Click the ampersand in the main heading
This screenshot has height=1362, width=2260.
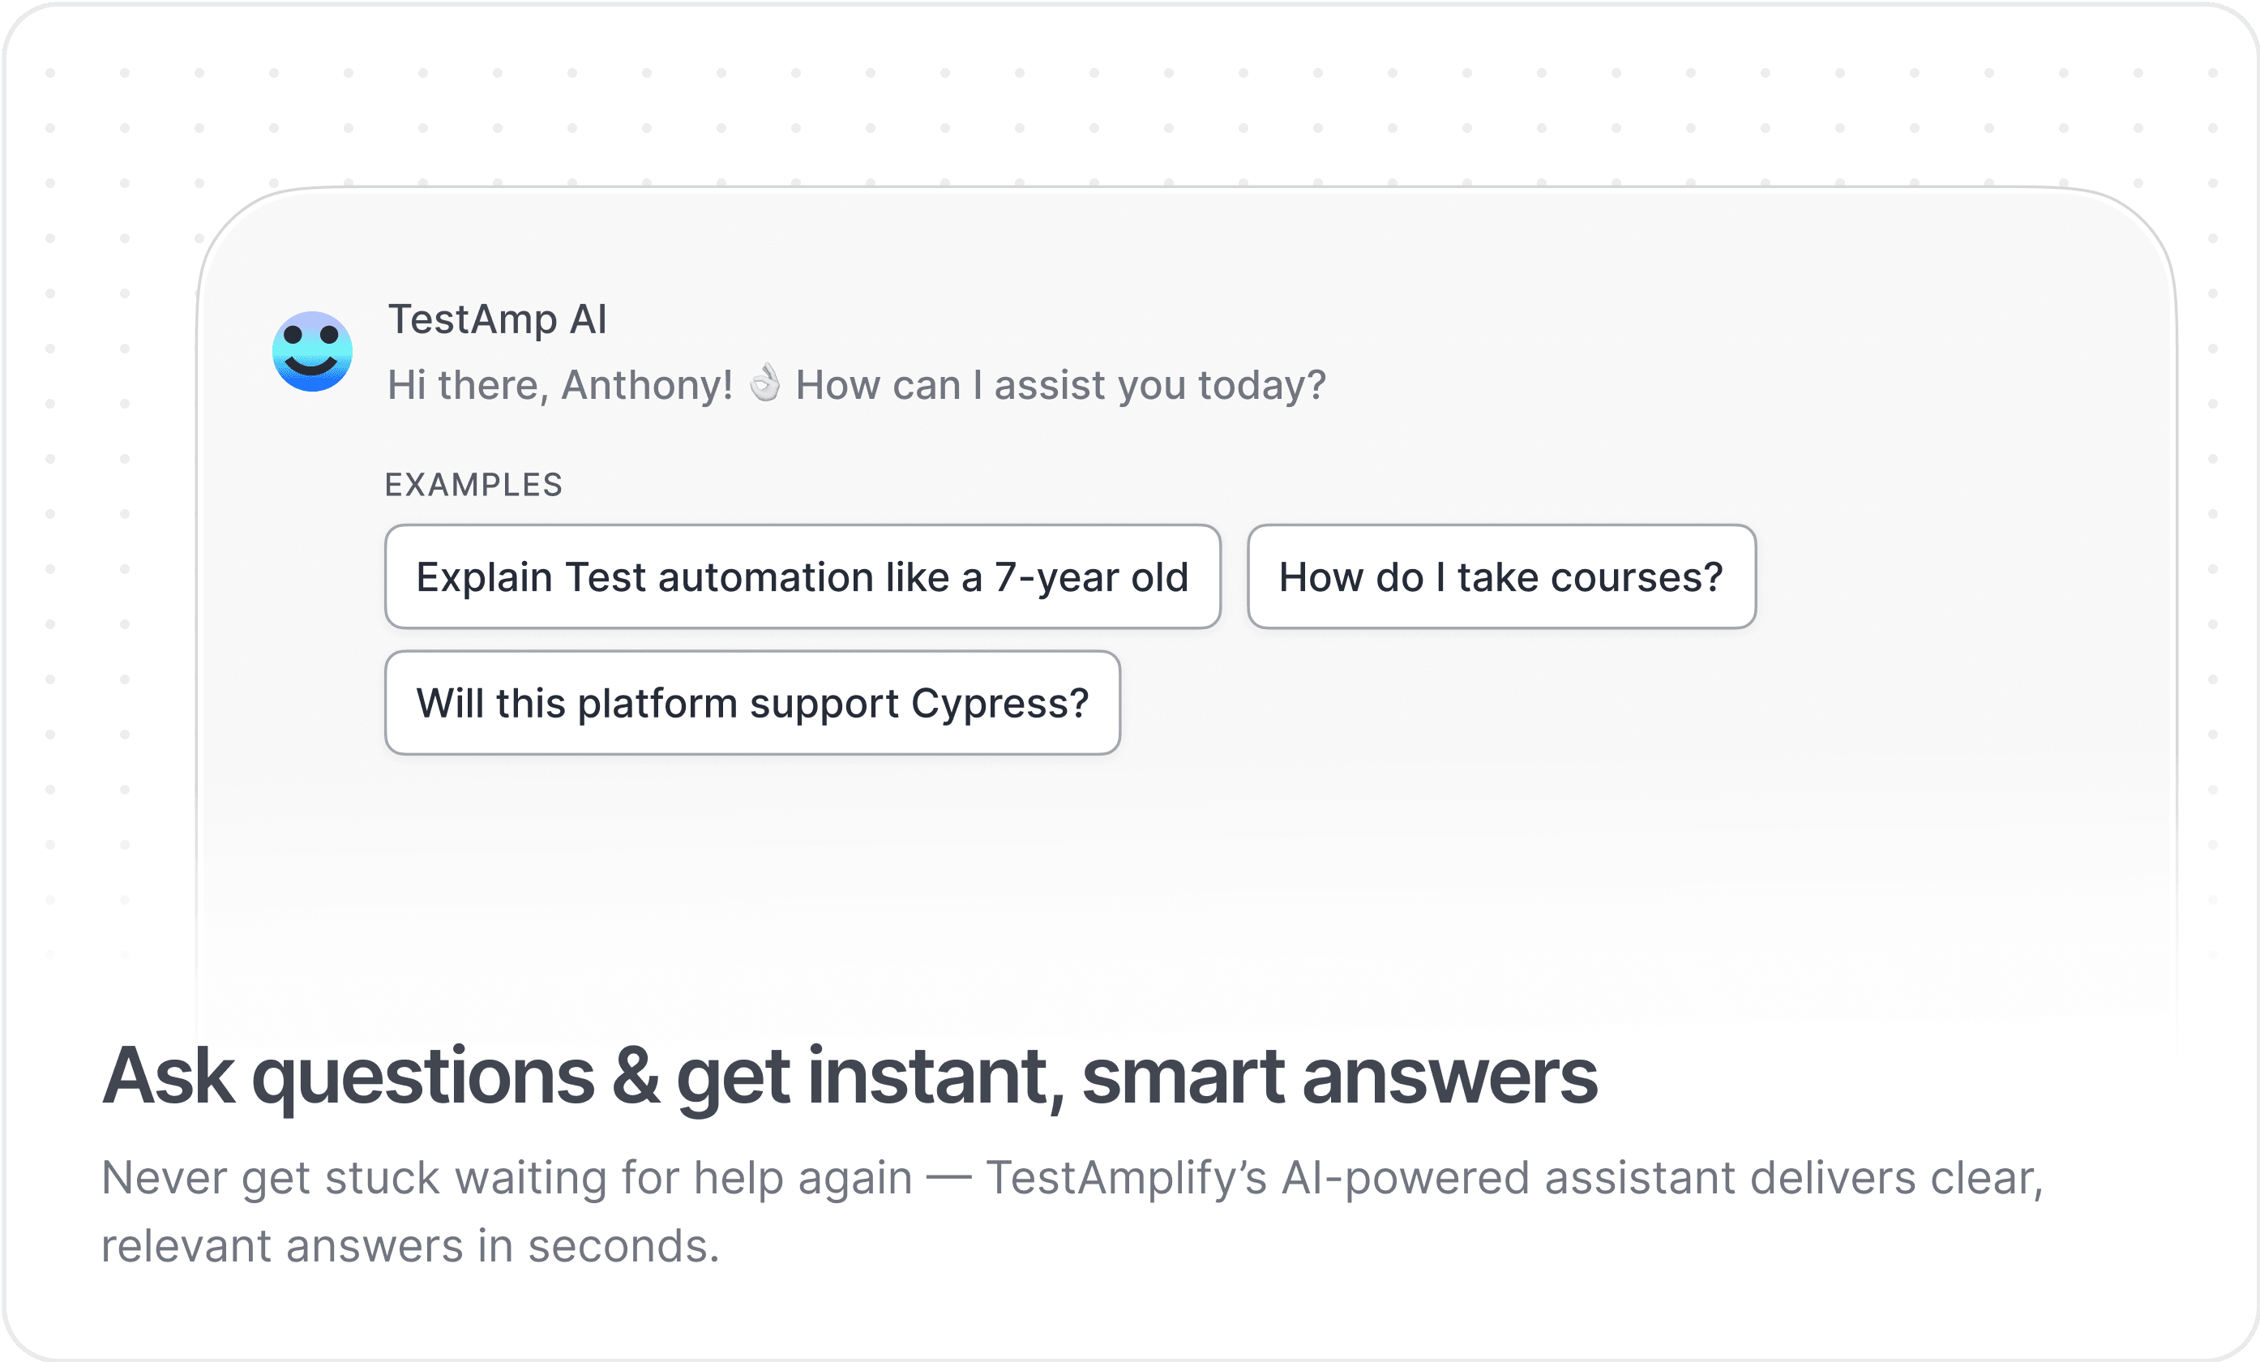coord(636,1076)
